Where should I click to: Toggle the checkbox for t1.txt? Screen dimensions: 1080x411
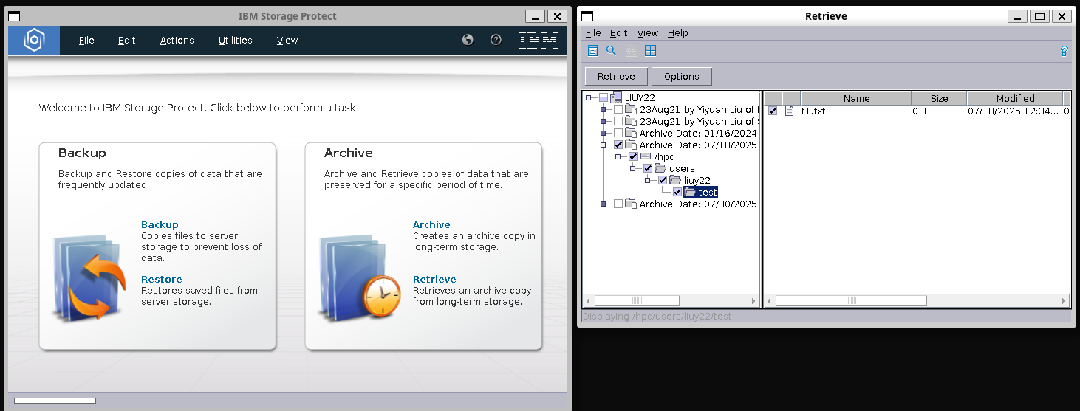[x=773, y=111]
